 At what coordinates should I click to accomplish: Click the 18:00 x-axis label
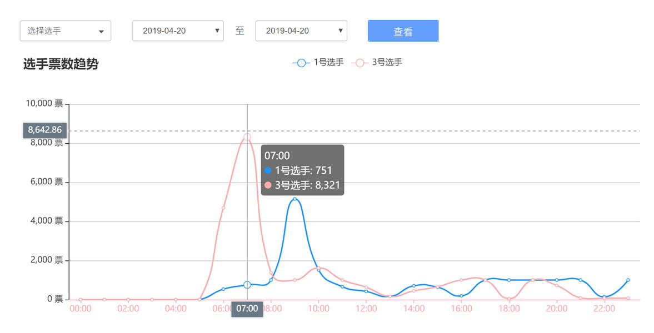pos(510,309)
